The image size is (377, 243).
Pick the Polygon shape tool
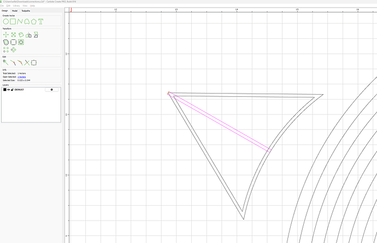point(34,21)
